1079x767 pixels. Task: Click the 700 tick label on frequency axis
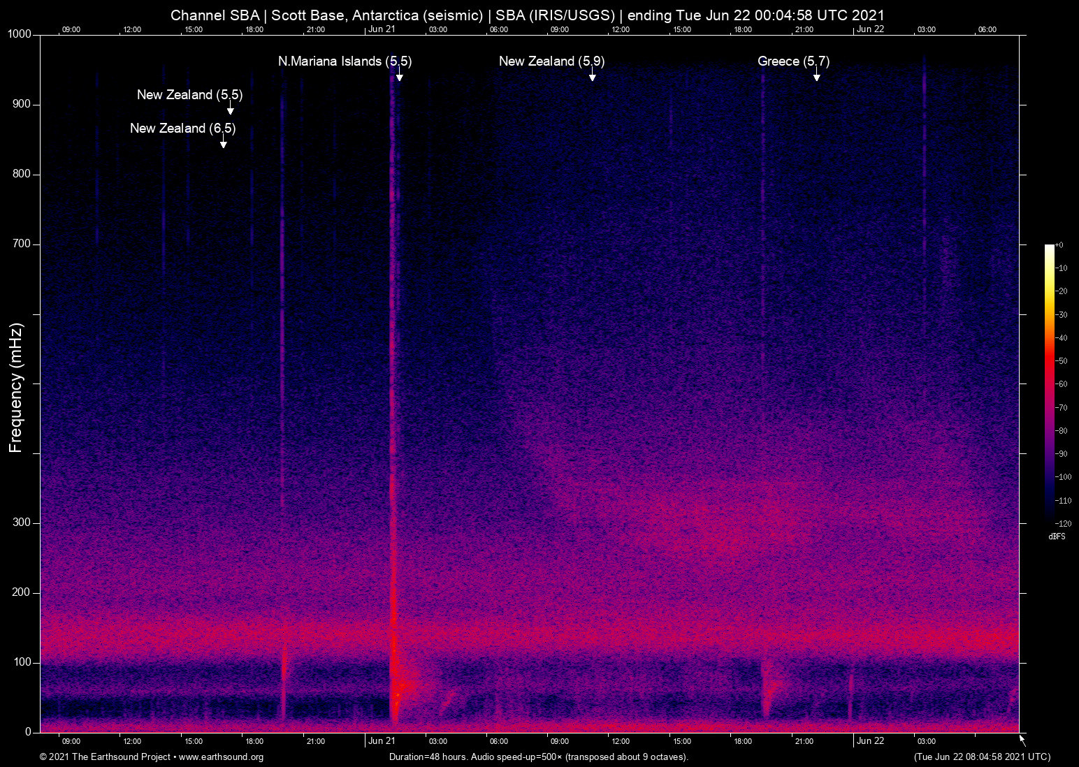pyautogui.click(x=22, y=244)
